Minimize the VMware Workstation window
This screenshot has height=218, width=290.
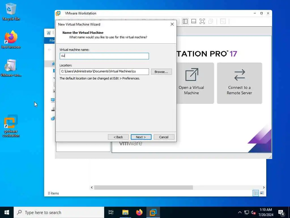pyautogui.click(x=255, y=13)
